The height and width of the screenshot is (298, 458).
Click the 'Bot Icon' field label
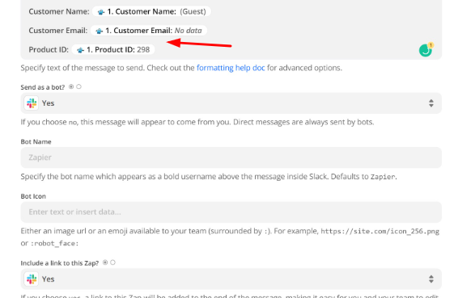pyautogui.click(x=33, y=196)
